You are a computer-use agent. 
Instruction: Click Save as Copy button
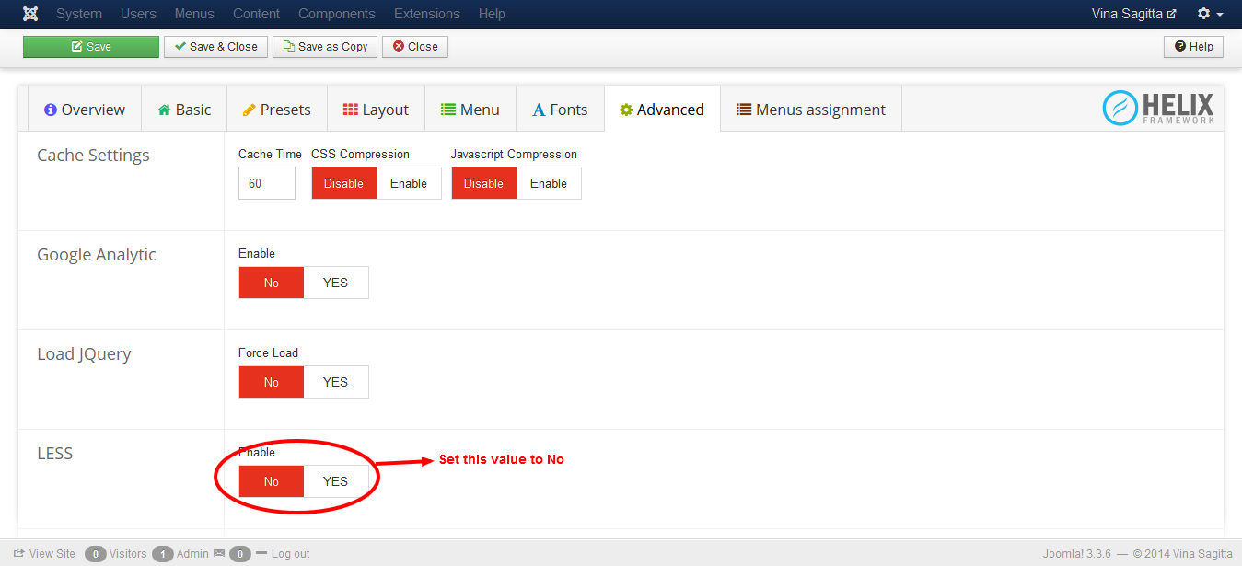click(x=325, y=47)
